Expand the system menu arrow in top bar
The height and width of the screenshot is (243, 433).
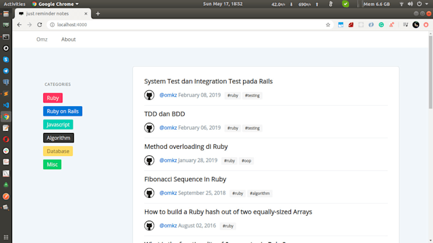point(427,4)
